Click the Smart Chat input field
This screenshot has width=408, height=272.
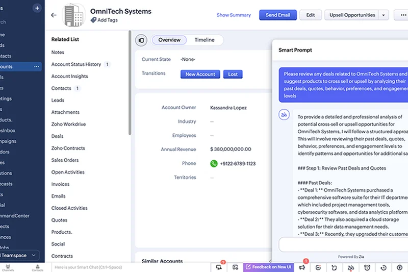(131, 267)
